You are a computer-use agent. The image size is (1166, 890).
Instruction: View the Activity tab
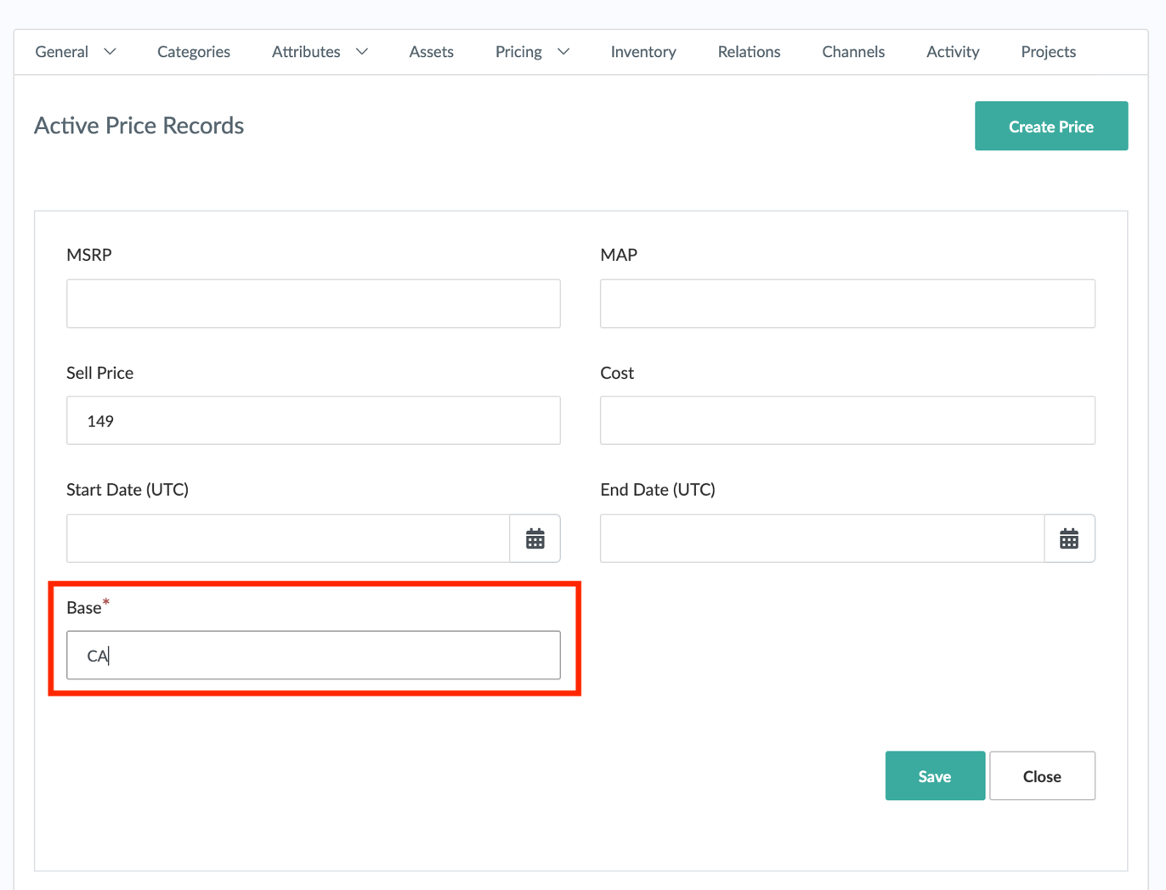click(x=952, y=52)
